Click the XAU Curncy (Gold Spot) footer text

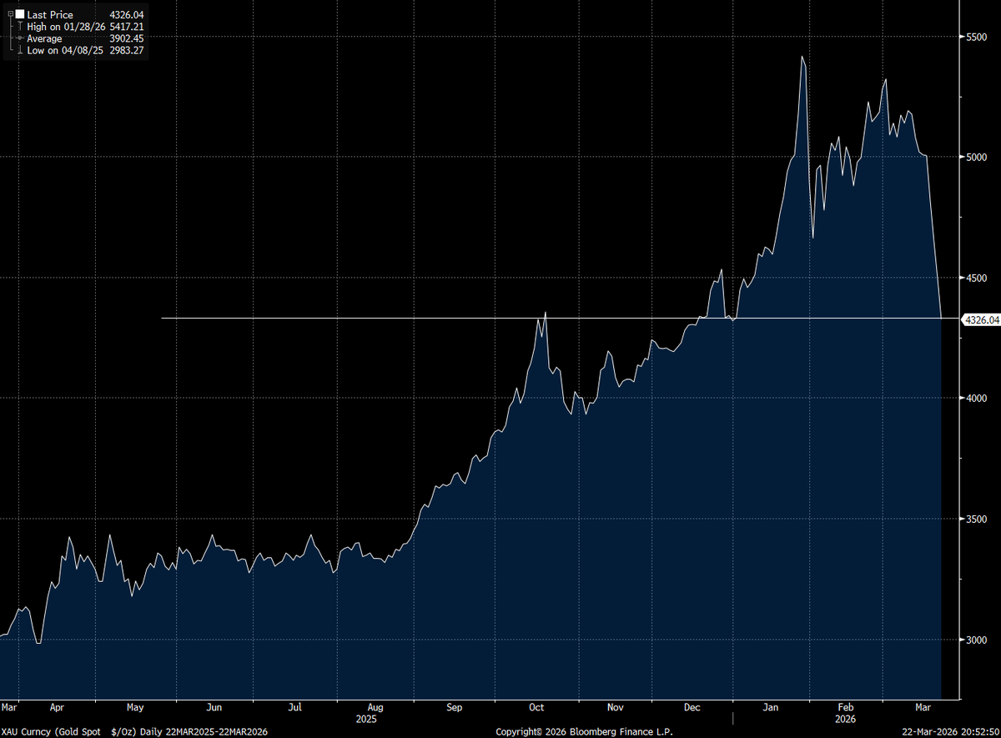[135, 731]
